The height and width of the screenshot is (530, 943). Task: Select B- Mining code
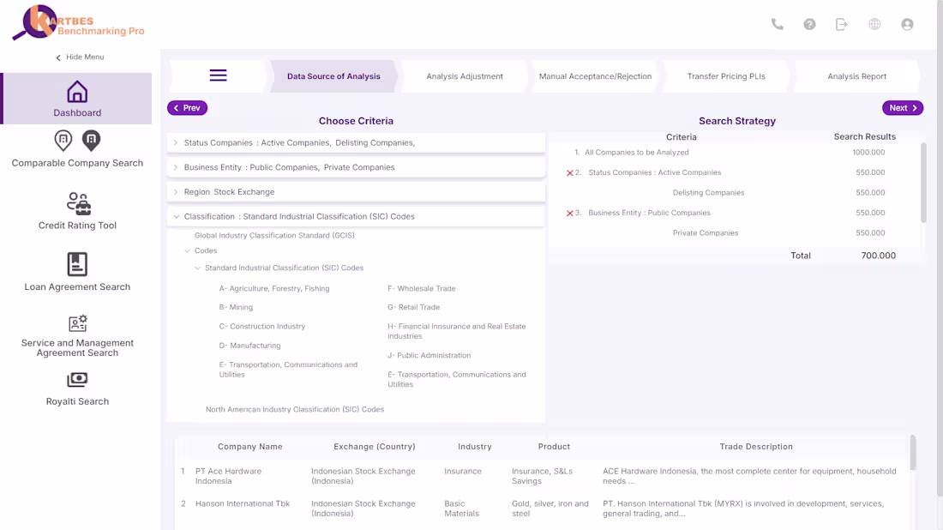tap(236, 307)
